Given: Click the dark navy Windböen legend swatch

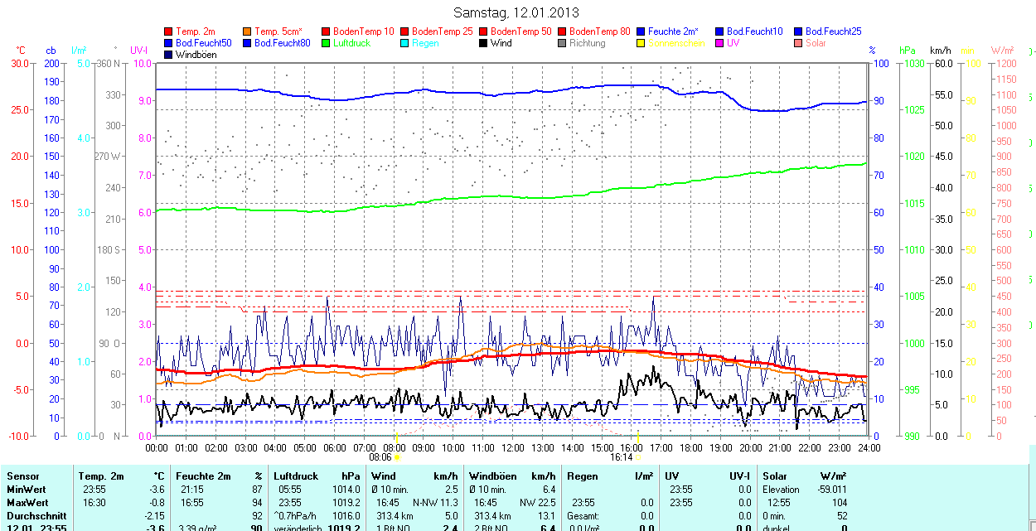Looking at the screenshot, I should coord(169,55).
